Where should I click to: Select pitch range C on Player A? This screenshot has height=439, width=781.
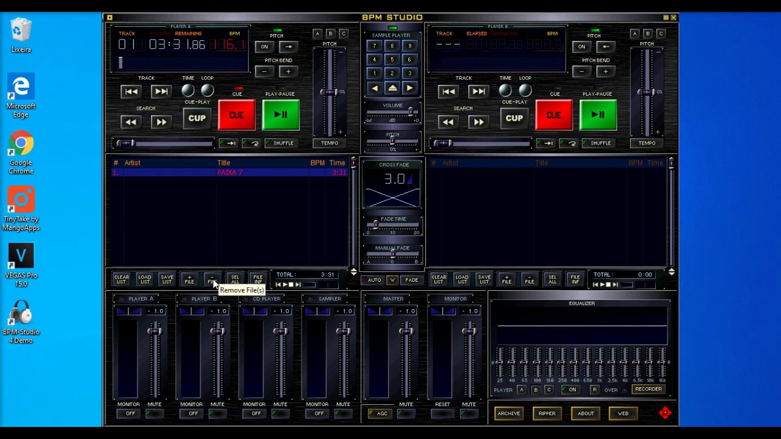[344, 34]
